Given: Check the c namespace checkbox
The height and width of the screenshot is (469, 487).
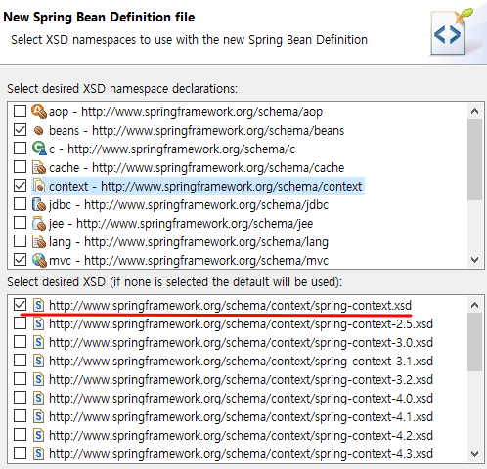Looking at the screenshot, I should (20, 149).
